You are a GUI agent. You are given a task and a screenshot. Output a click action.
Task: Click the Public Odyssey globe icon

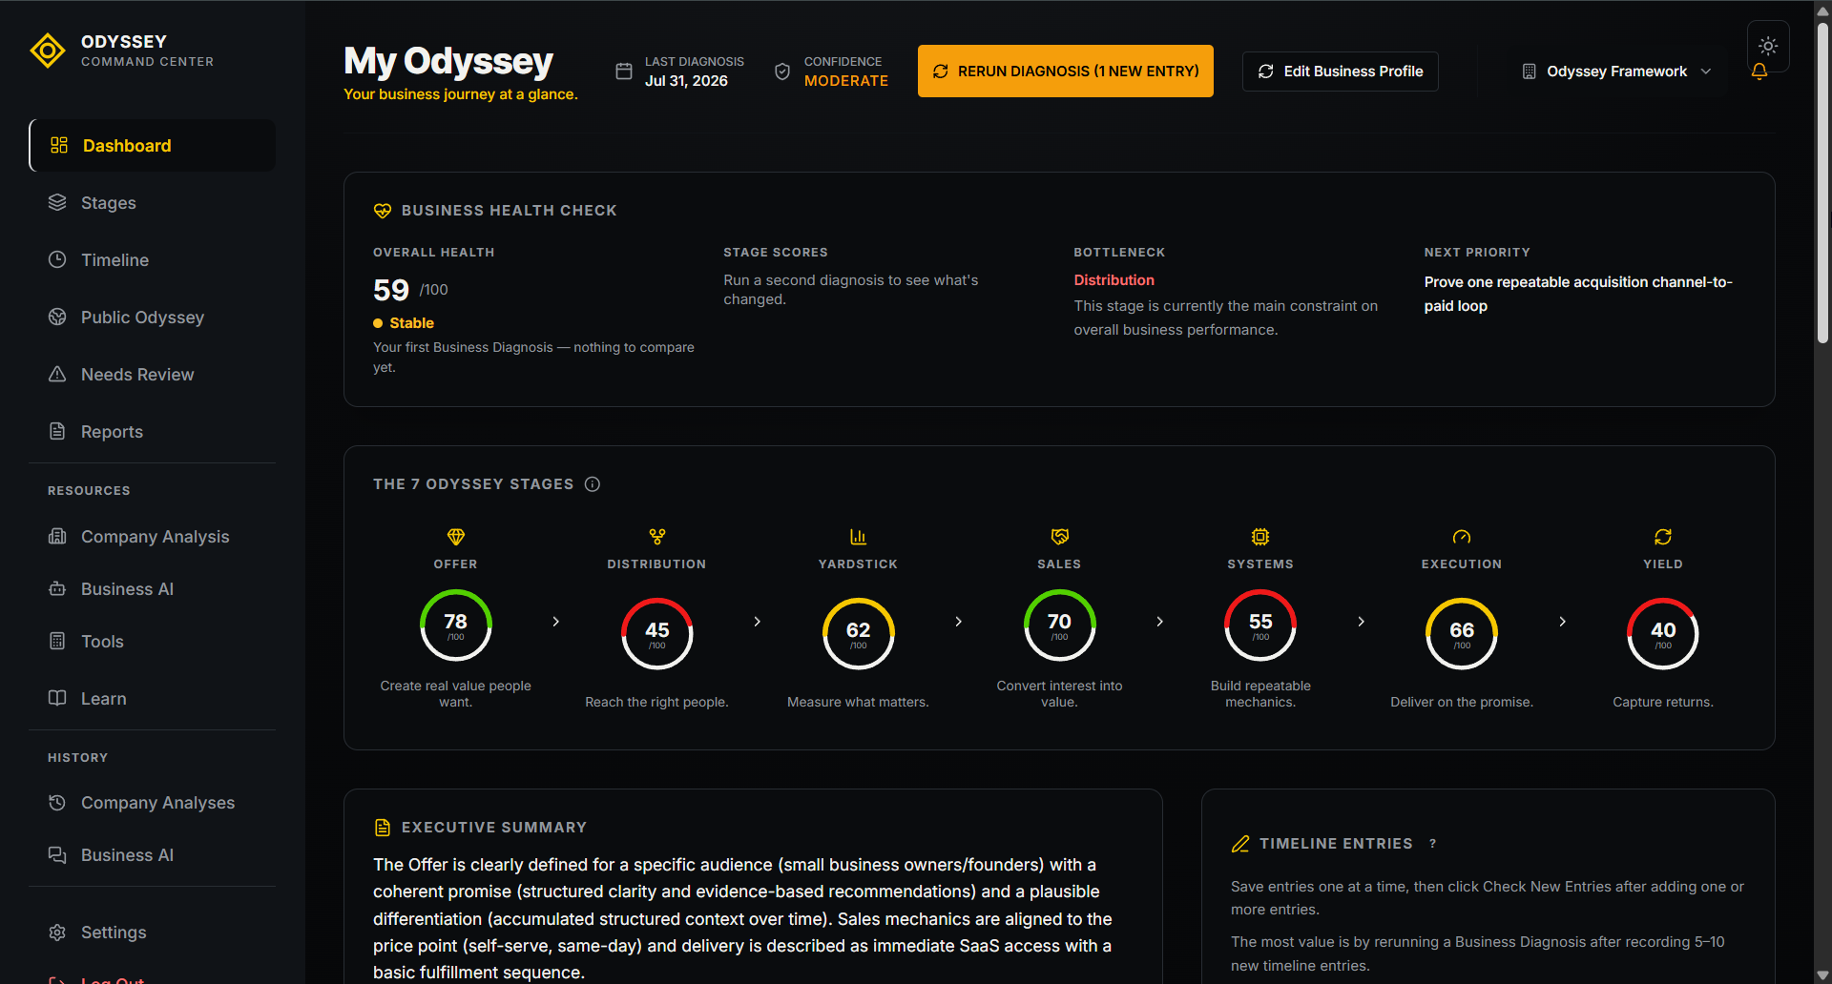coord(57,317)
